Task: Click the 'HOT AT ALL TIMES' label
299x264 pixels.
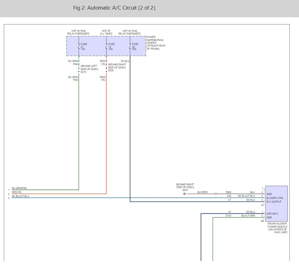Action: (x=106, y=32)
